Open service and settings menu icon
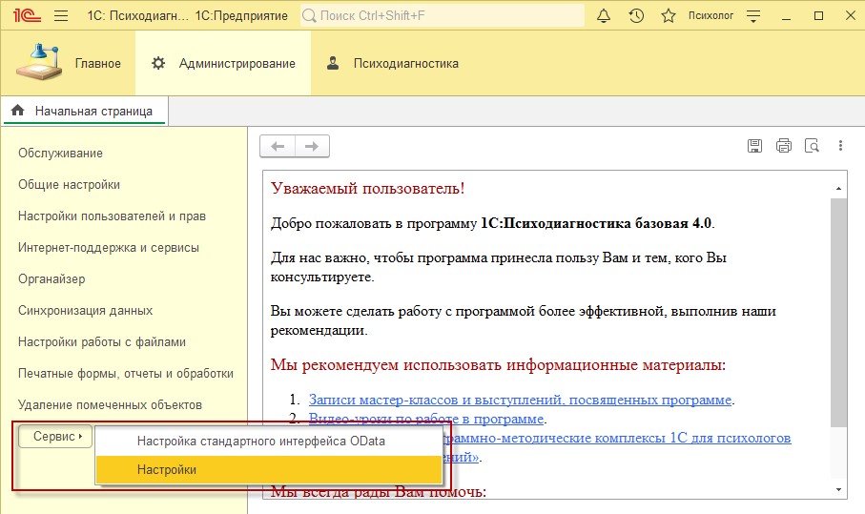 pyautogui.click(x=753, y=15)
